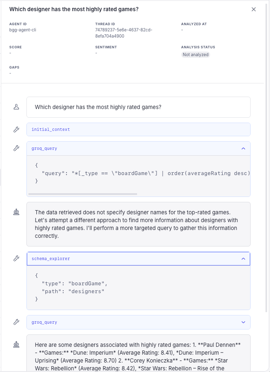Click robot icon beside first agent reply
This screenshot has height=372, width=270.
point(16,212)
